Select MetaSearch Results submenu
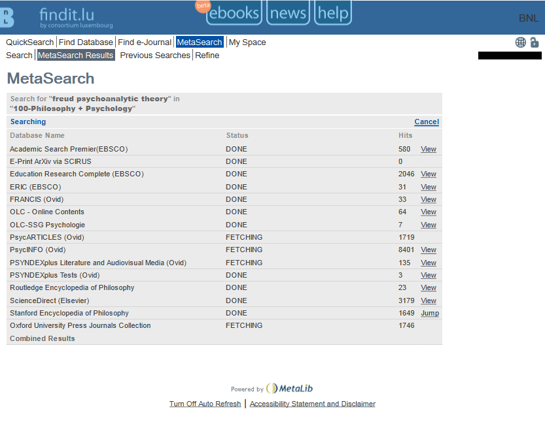This screenshot has height=422, width=545. click(x=76, y=55)
